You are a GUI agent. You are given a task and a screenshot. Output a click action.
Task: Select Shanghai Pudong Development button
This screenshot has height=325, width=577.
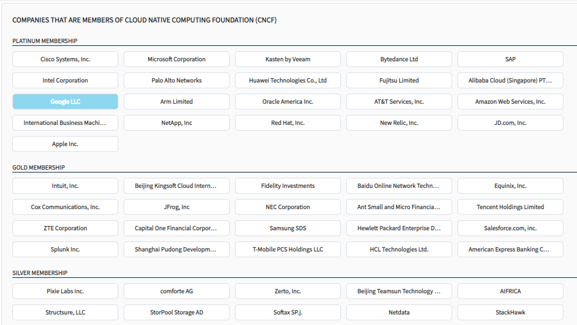click(177, 249)
